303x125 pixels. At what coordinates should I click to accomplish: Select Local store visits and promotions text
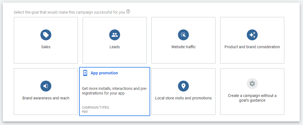[x=183, y=98]
